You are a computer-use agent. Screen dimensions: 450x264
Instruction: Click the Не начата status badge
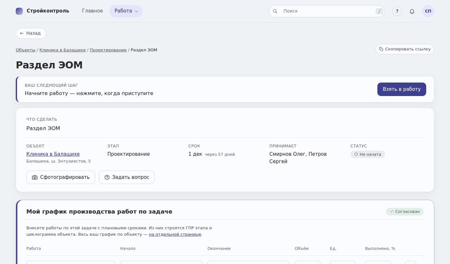point(367,154)
